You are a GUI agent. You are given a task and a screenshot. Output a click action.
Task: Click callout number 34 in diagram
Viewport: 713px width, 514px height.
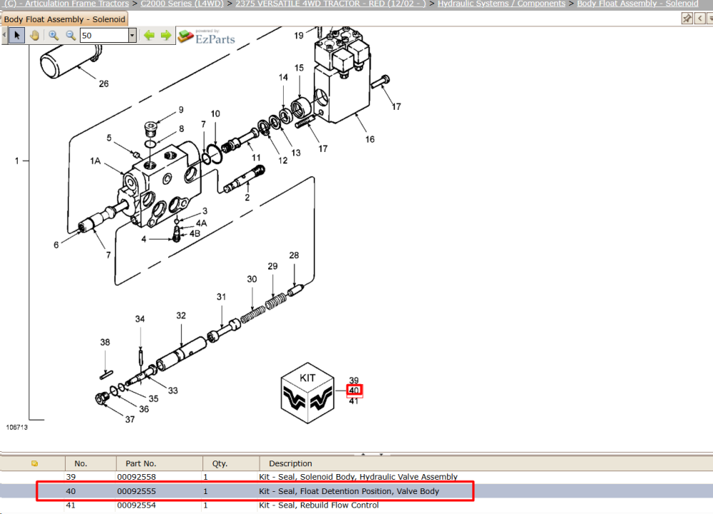[x=140, y=319]
